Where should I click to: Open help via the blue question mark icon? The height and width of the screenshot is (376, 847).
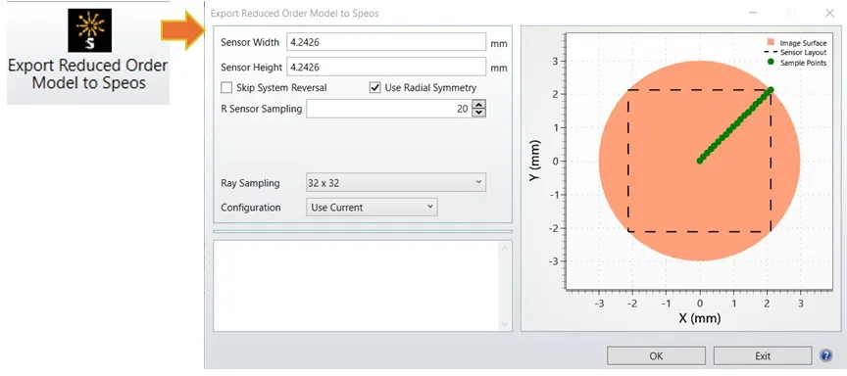(x=826, y=355)
